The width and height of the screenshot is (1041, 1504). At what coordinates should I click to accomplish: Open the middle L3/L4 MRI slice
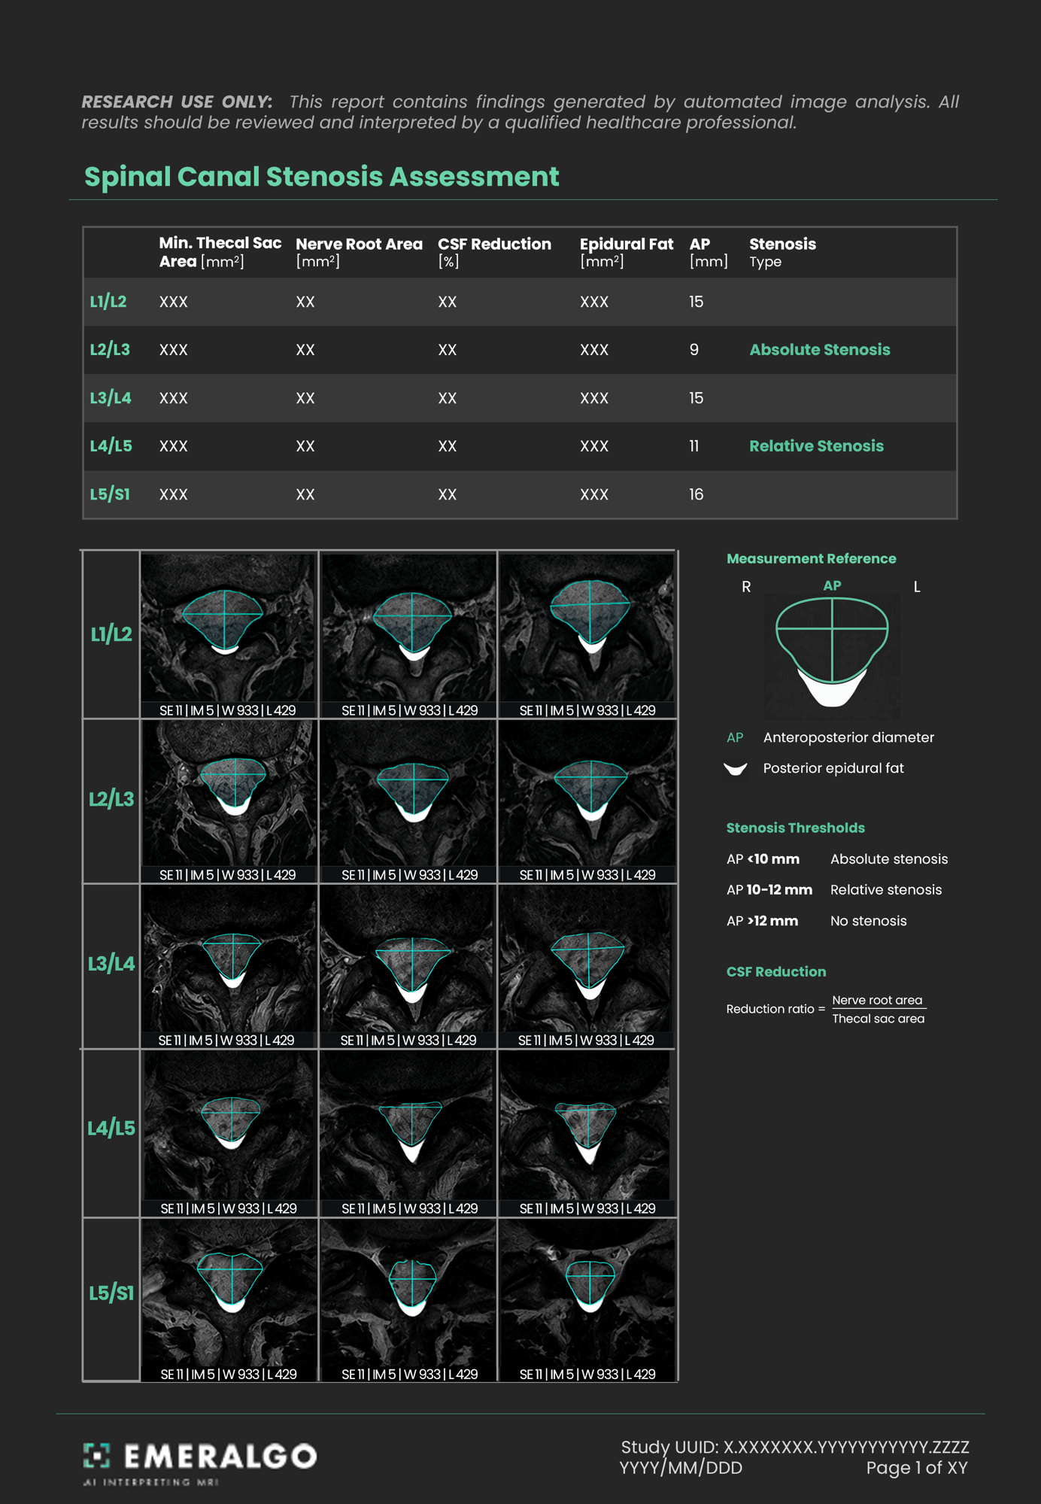coord(408,966)
